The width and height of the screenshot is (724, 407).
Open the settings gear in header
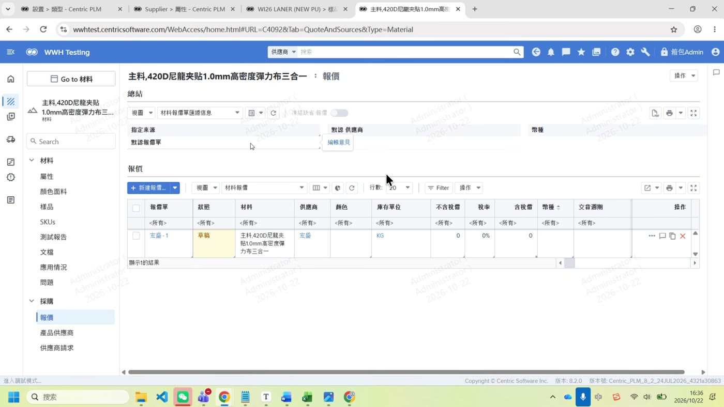pos(630,52)
